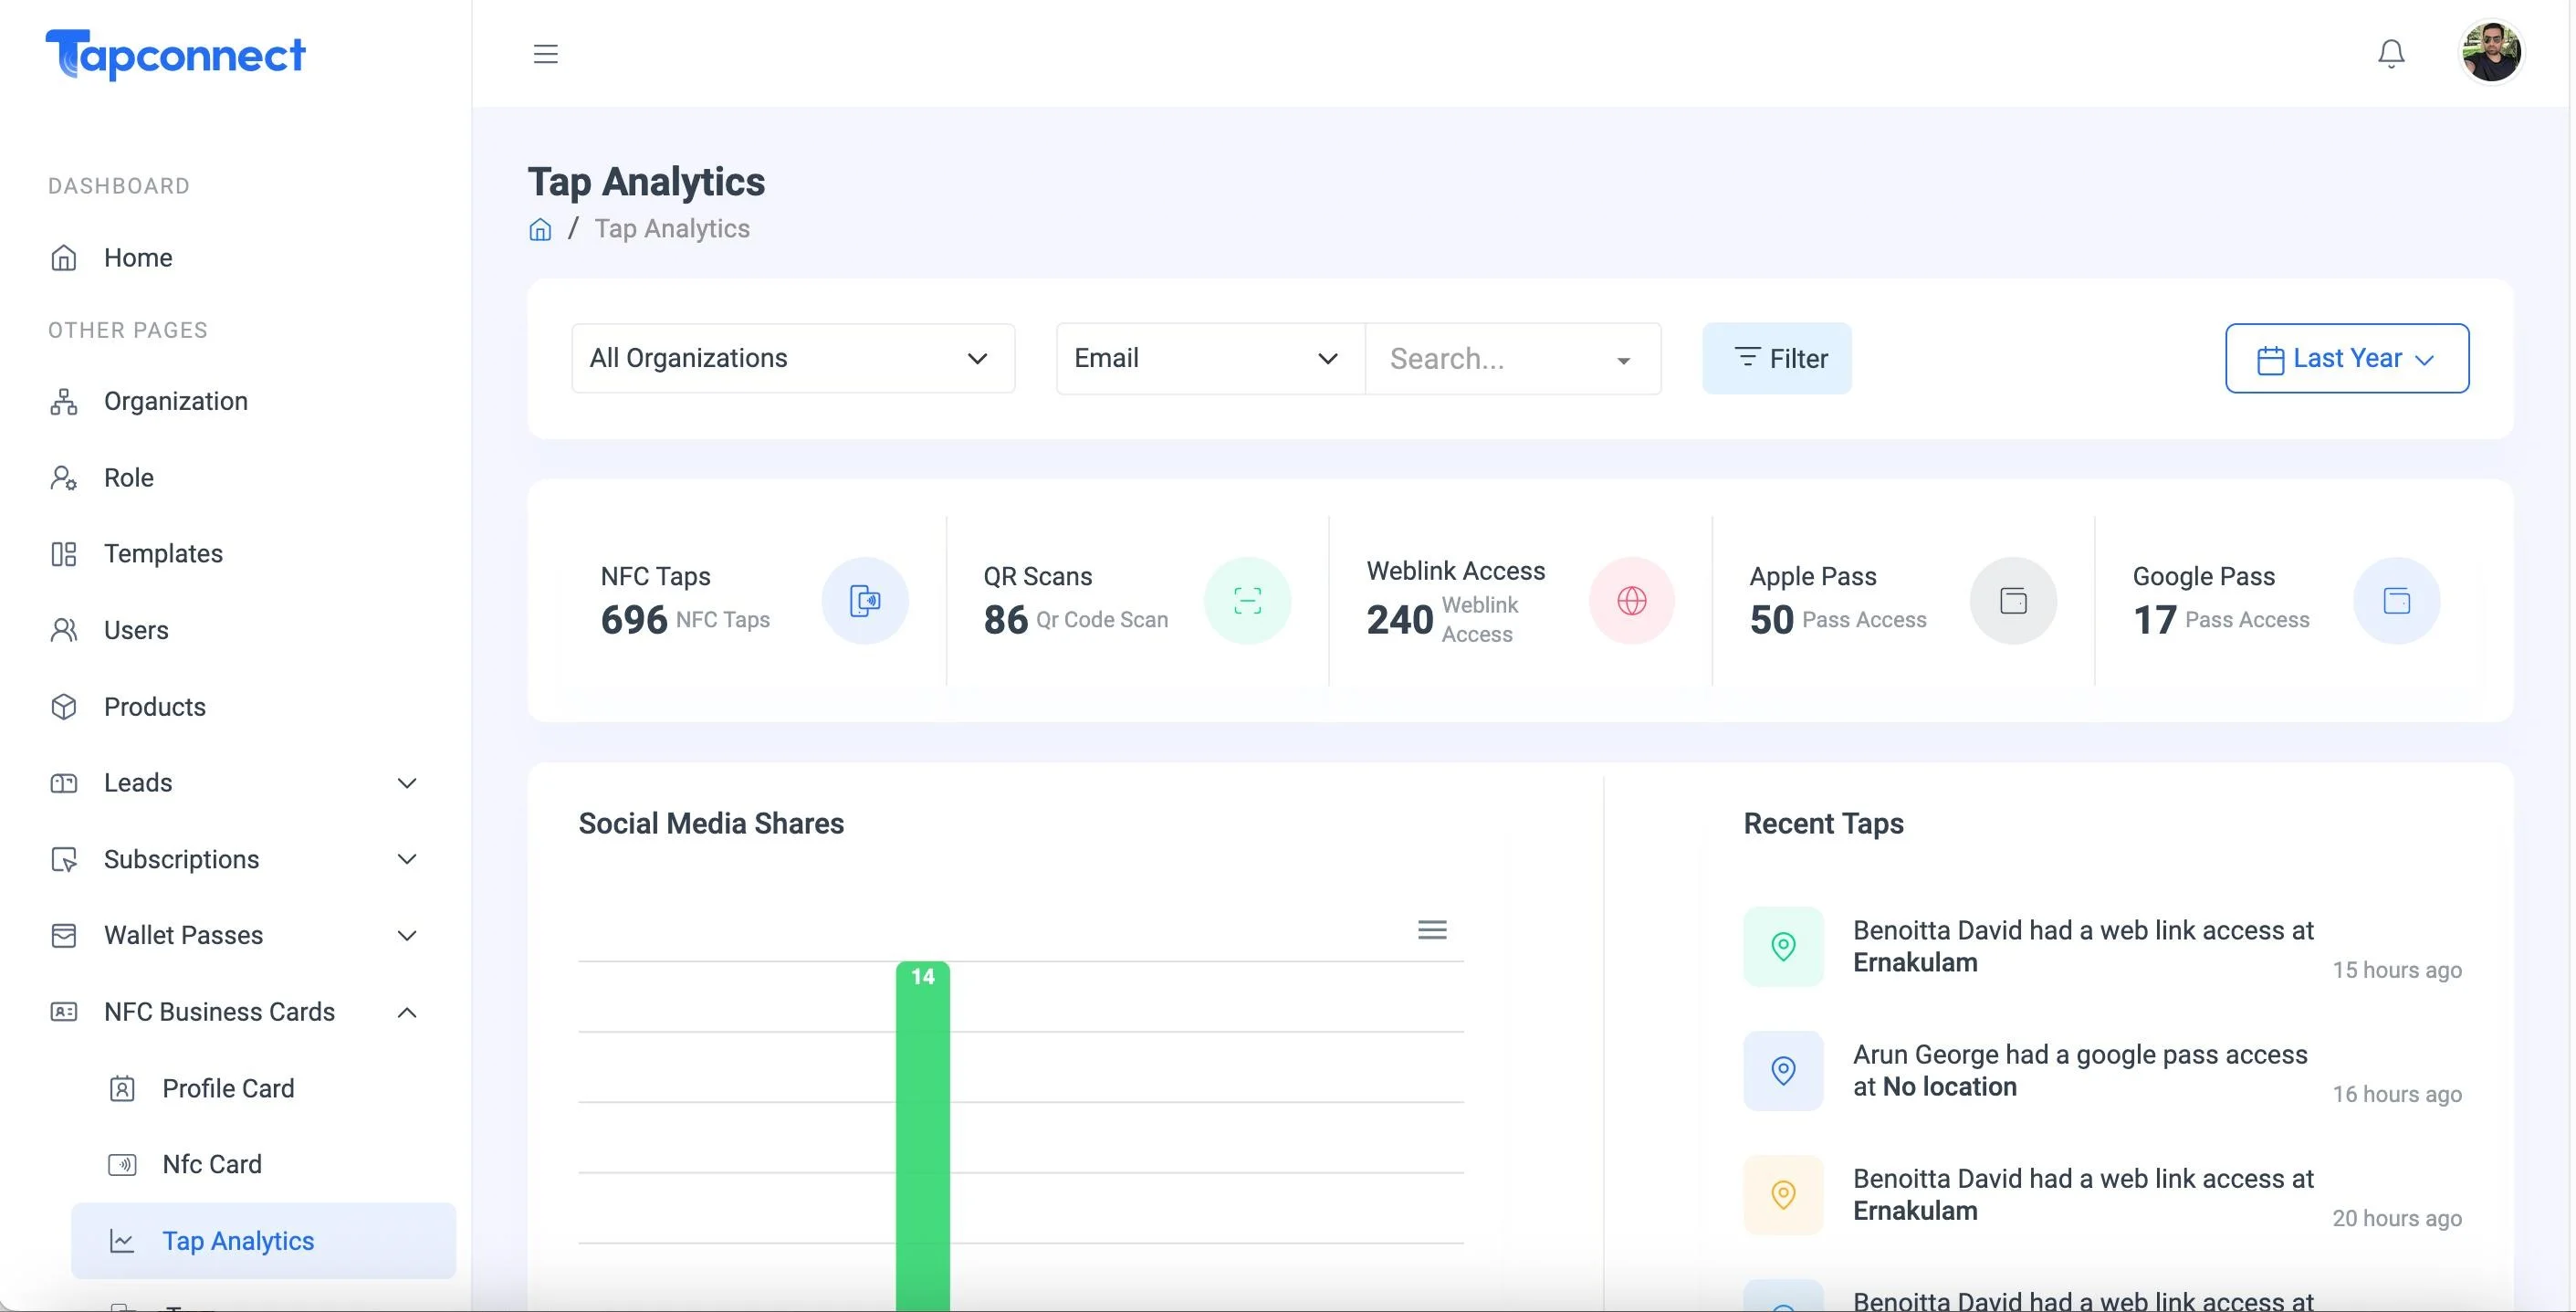Image resolution: width=2576 pixels, height=1312 pixels.
Task: Click the Weblink Access globe icon
Action: 1631,601
